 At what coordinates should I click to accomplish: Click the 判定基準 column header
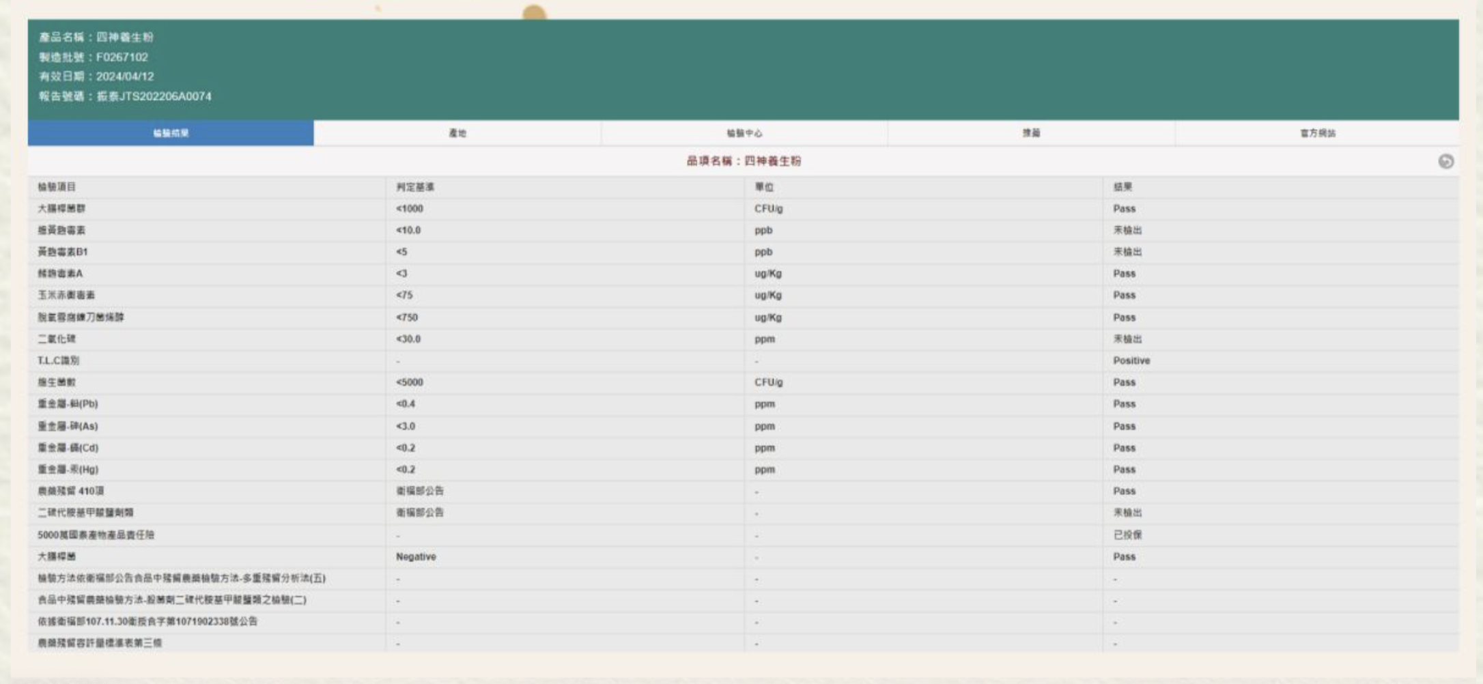[415, 187]
